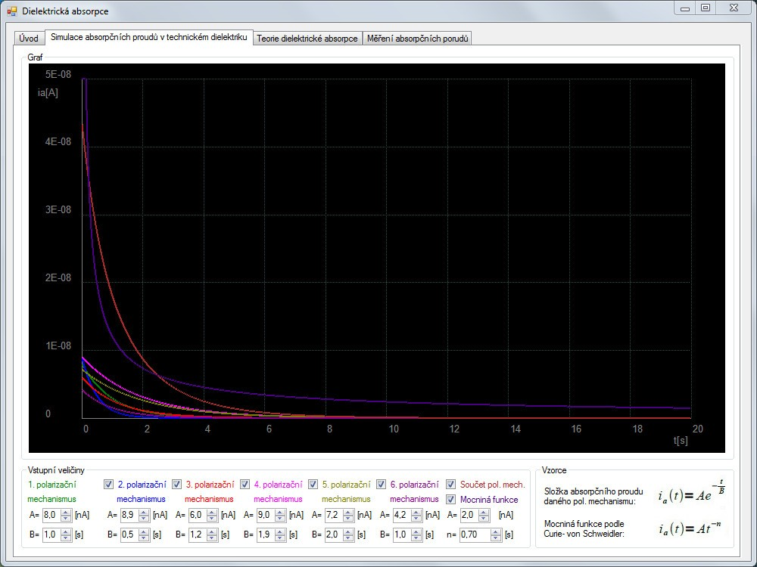
Task: Increase A of the 1st polarization mechanism
Action: 66,512
